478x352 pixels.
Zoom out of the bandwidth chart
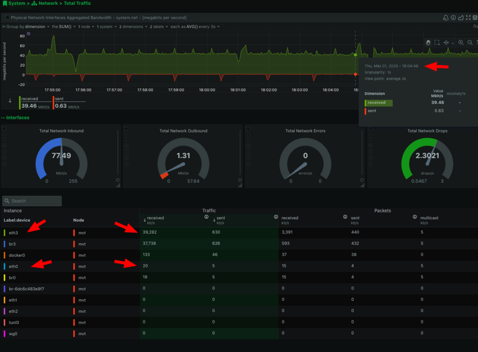[470, 43]
